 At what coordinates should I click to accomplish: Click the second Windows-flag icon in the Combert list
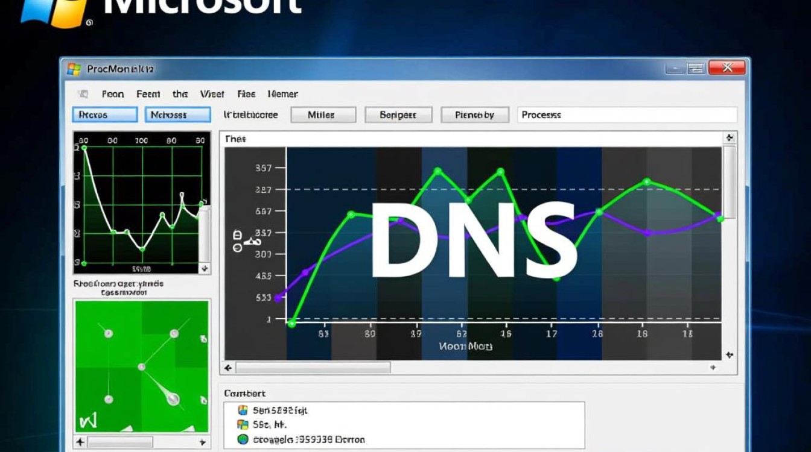click(x=243, y=425)
